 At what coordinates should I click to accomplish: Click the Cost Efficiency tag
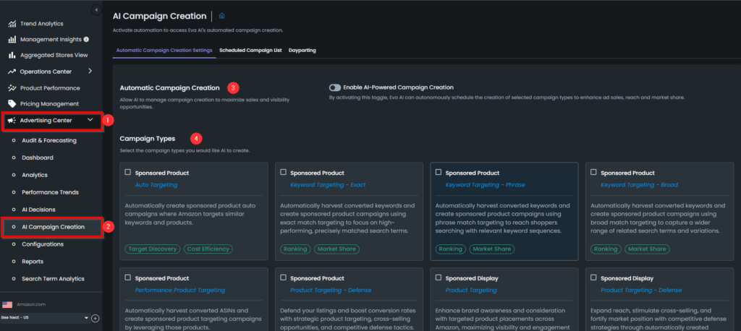pyautogui.click(x=208, y=249)
